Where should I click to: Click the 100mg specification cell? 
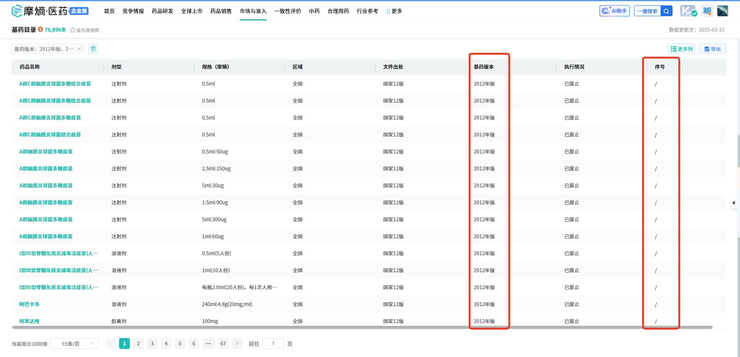(210, 321)
